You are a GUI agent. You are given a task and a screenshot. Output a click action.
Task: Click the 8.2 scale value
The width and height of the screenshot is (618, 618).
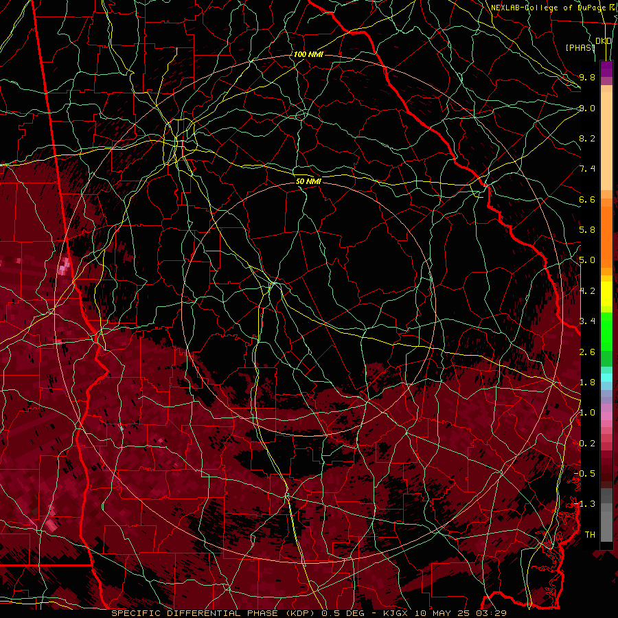tap(587, 138)
